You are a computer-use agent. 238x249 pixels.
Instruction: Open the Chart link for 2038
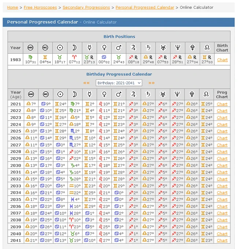(x=222, y=220)
